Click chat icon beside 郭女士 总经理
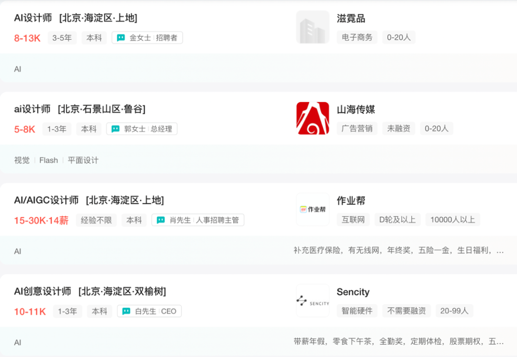The image size is (517, 357). pos(115,129)
